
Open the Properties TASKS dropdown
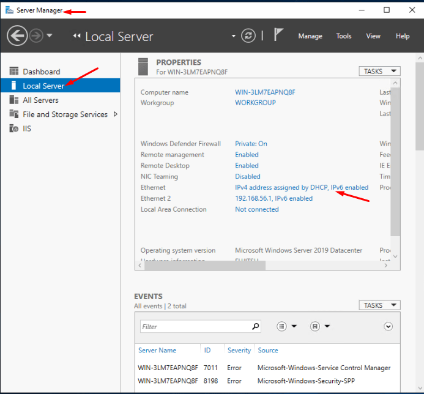[379, 72]
